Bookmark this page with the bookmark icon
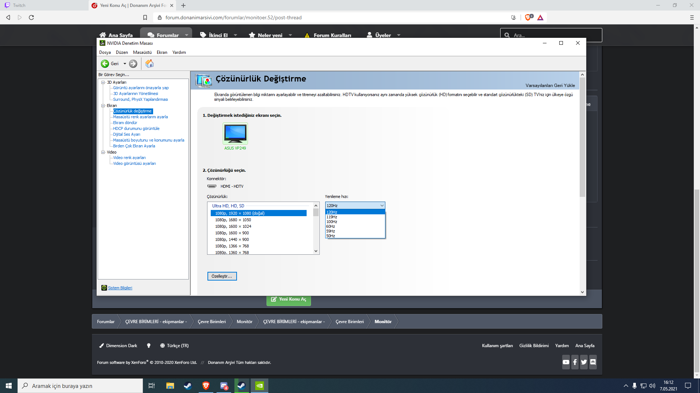Screen dimensions: 700x393 point(145,17)
